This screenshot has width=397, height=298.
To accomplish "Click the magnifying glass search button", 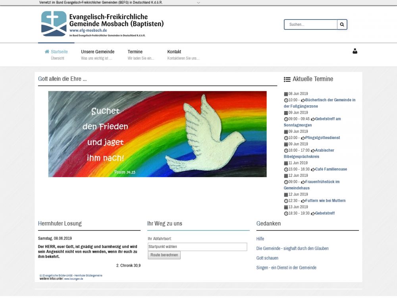I will click(x=342, y=25).
